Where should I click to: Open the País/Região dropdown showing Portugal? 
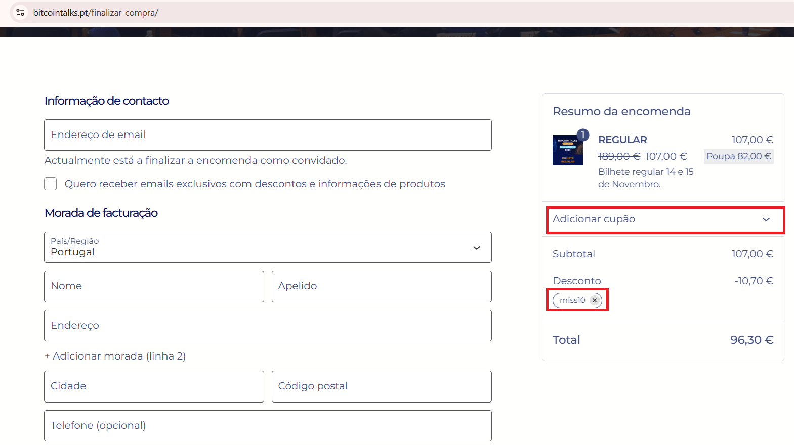268,247
